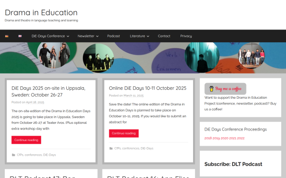Open DiE-Days category under Online DiE Days post
This screenshot has height=178, width=286.
[x=147, y=149]
